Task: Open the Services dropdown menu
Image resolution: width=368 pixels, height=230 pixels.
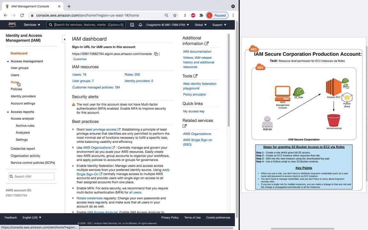Action: (32, 25)
